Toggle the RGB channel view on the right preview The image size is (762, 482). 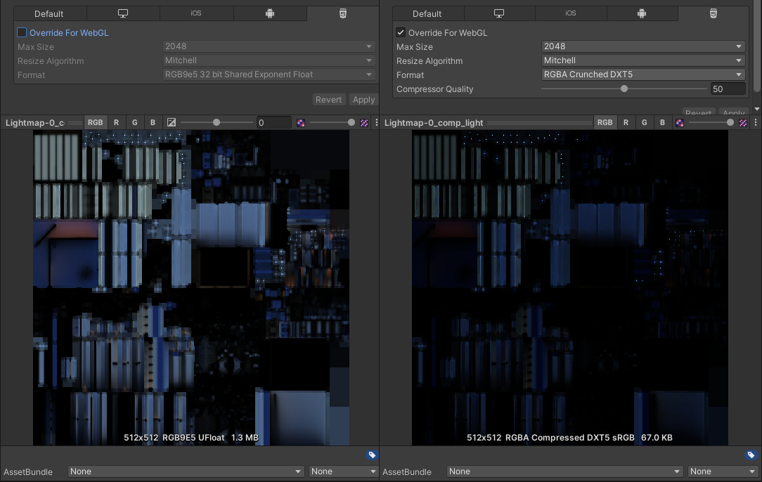point(605,122)
